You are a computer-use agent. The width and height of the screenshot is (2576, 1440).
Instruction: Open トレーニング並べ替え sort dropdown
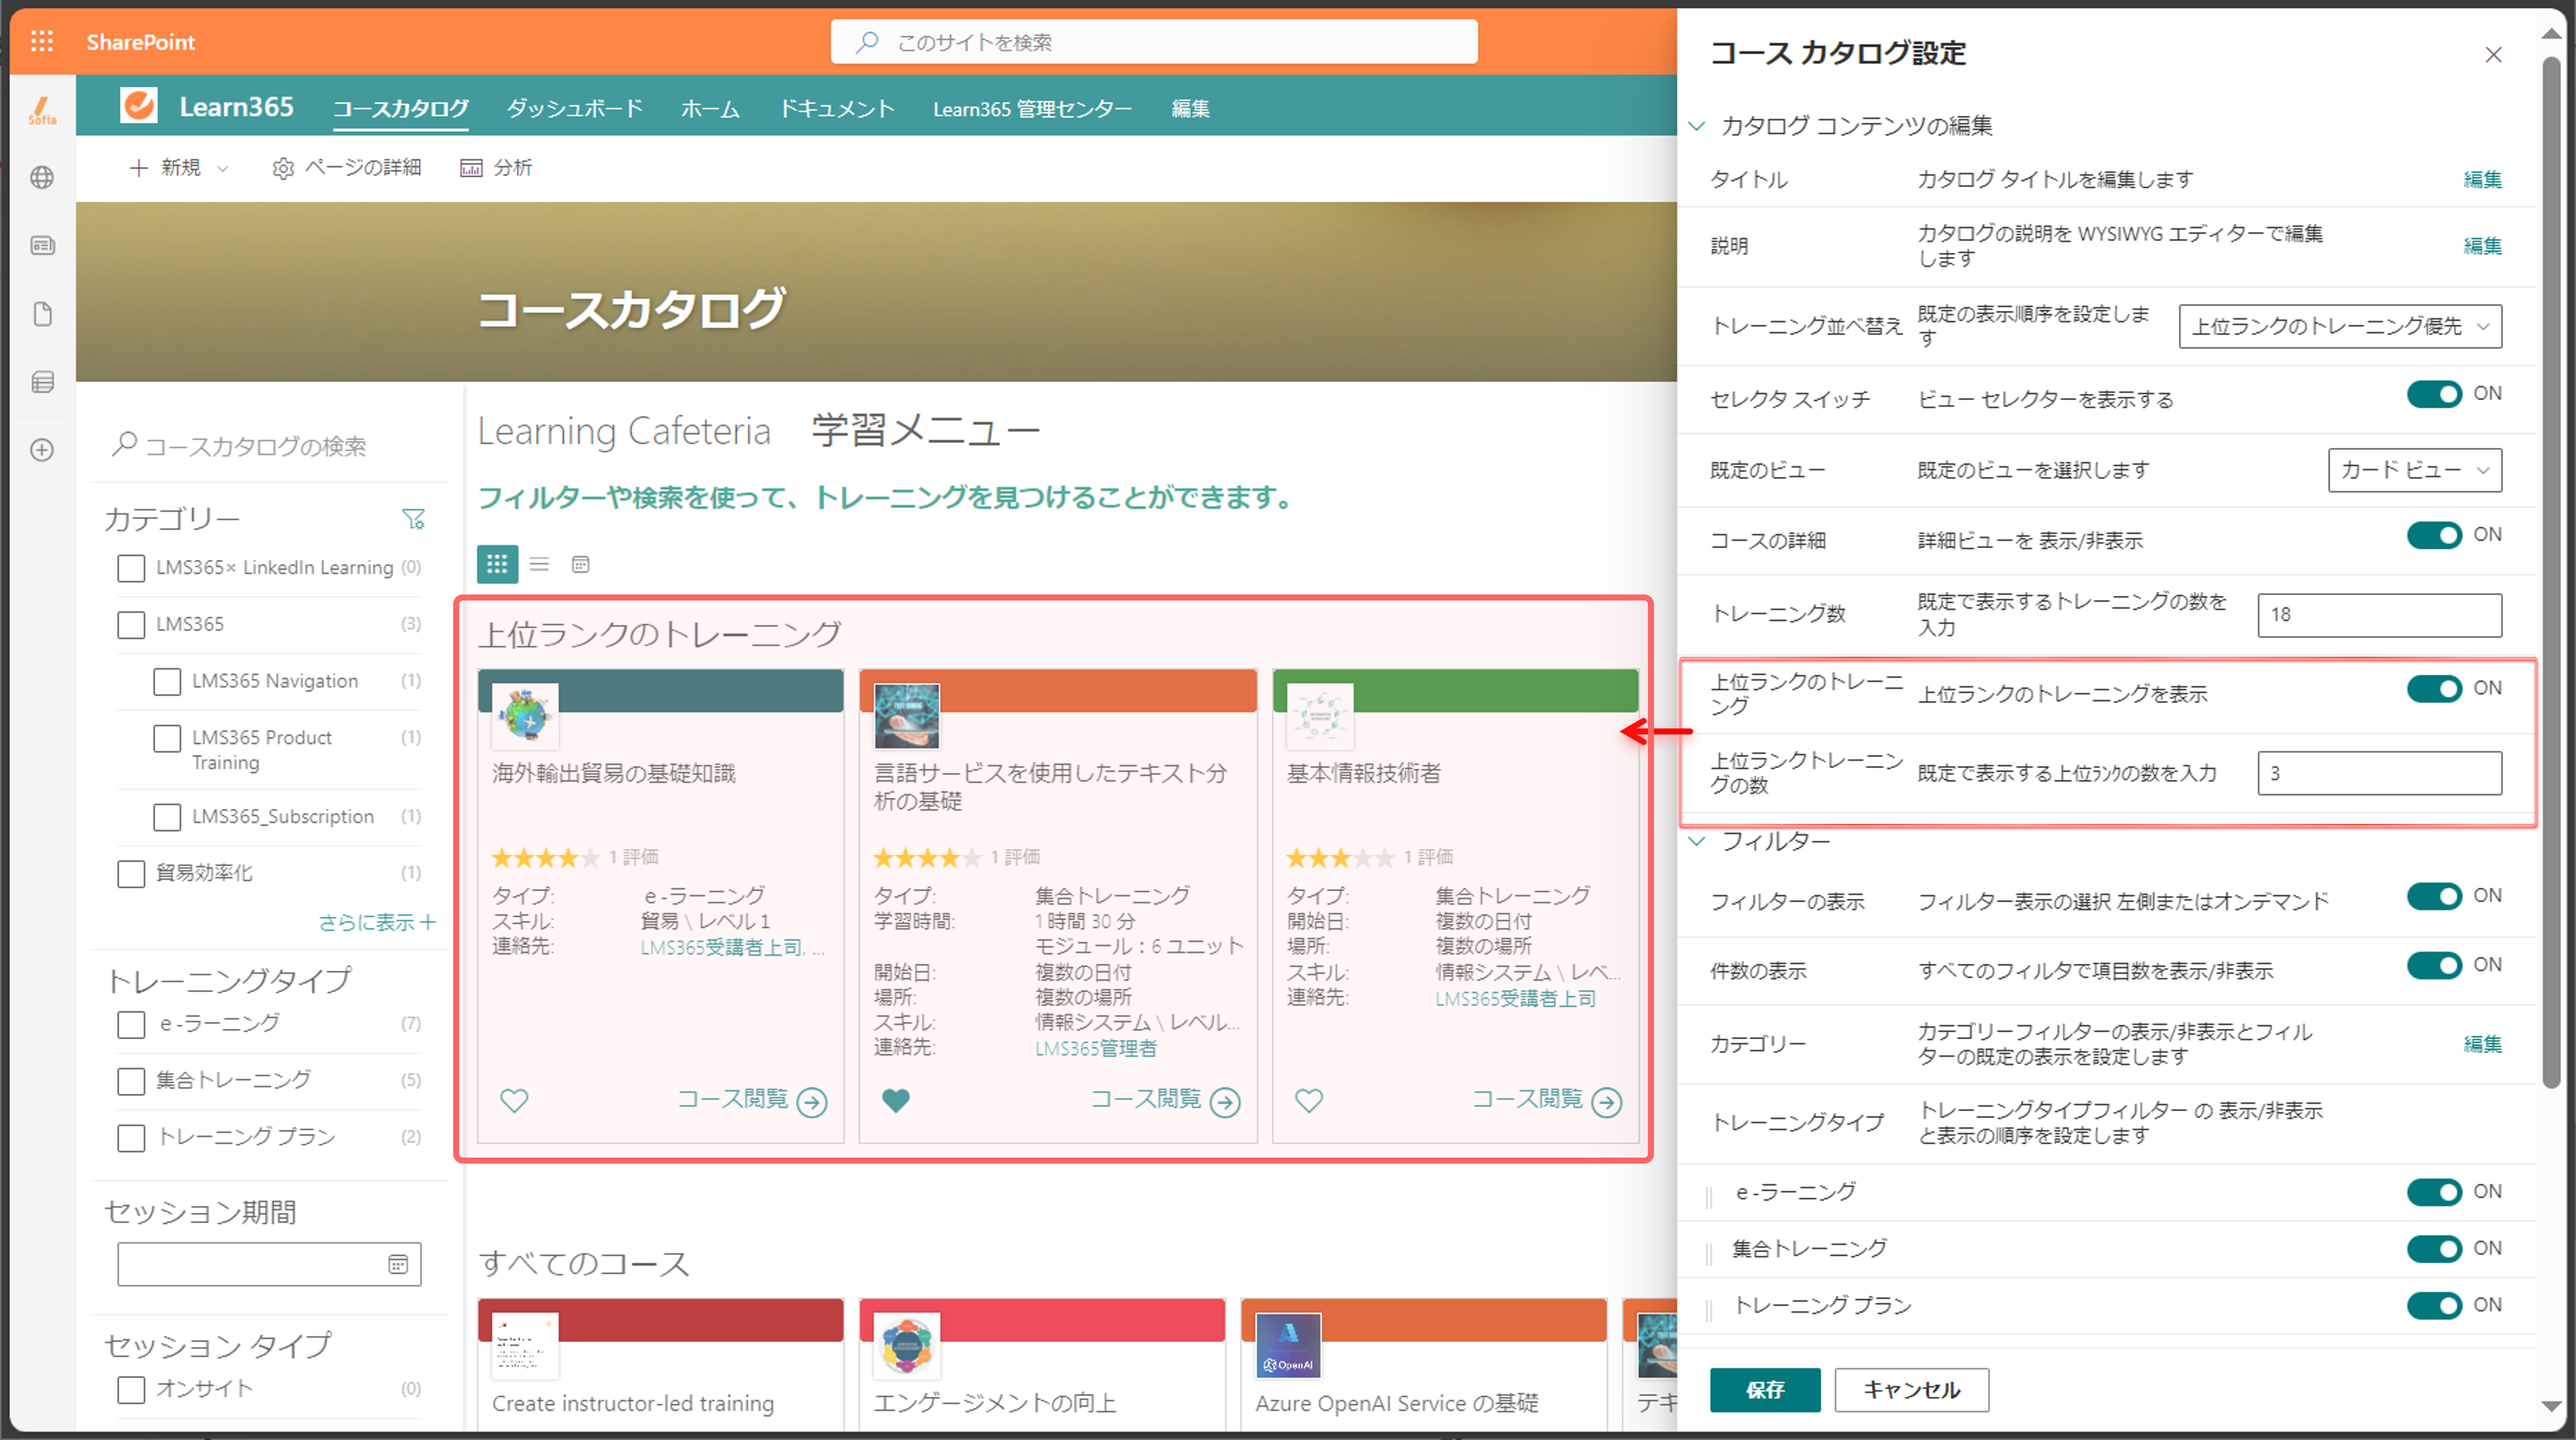2340,327
